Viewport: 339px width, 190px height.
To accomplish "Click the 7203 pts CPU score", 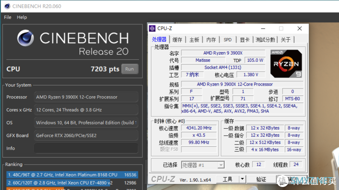I will point(105,69).
